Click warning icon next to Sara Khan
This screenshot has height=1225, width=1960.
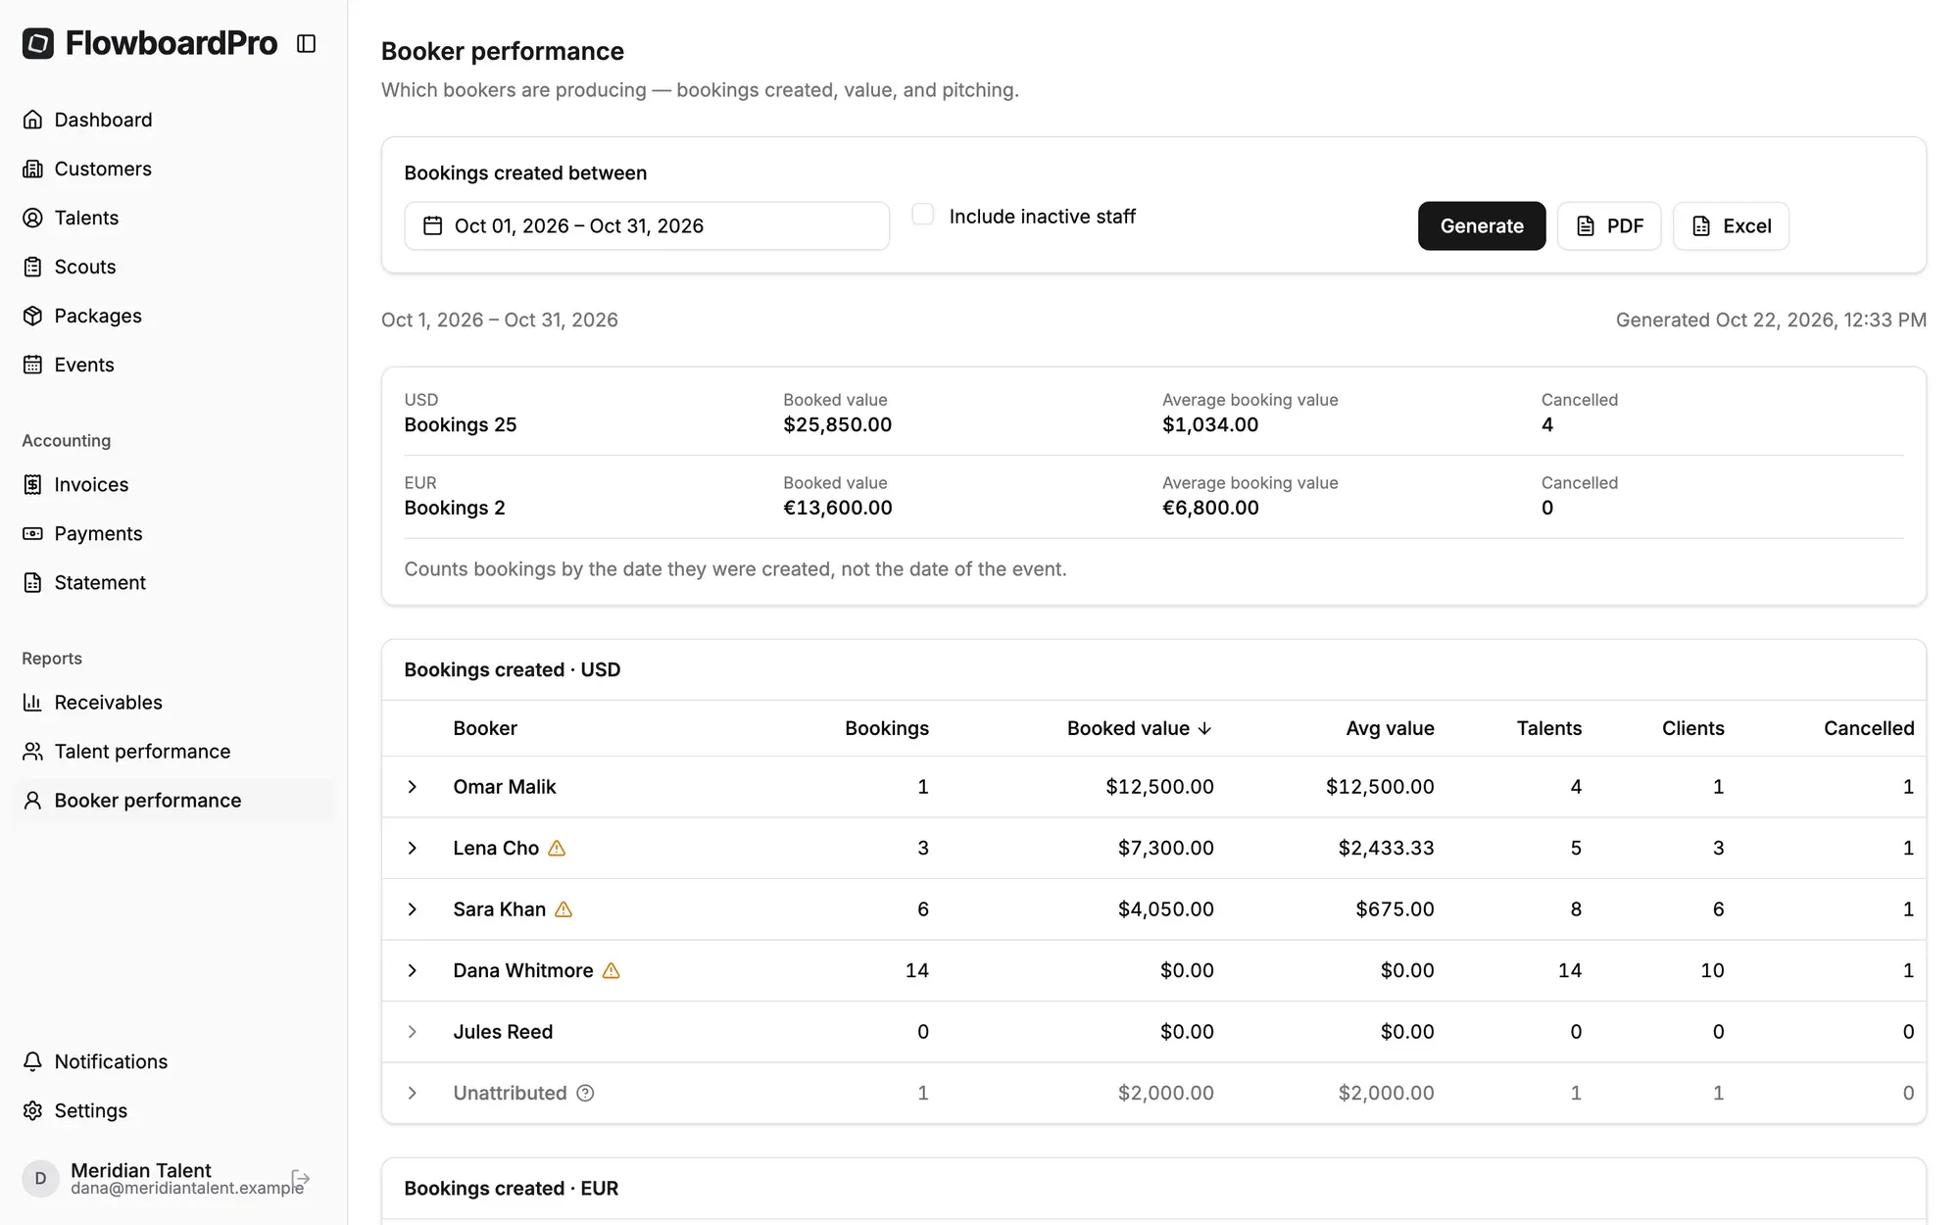(563, 909)
